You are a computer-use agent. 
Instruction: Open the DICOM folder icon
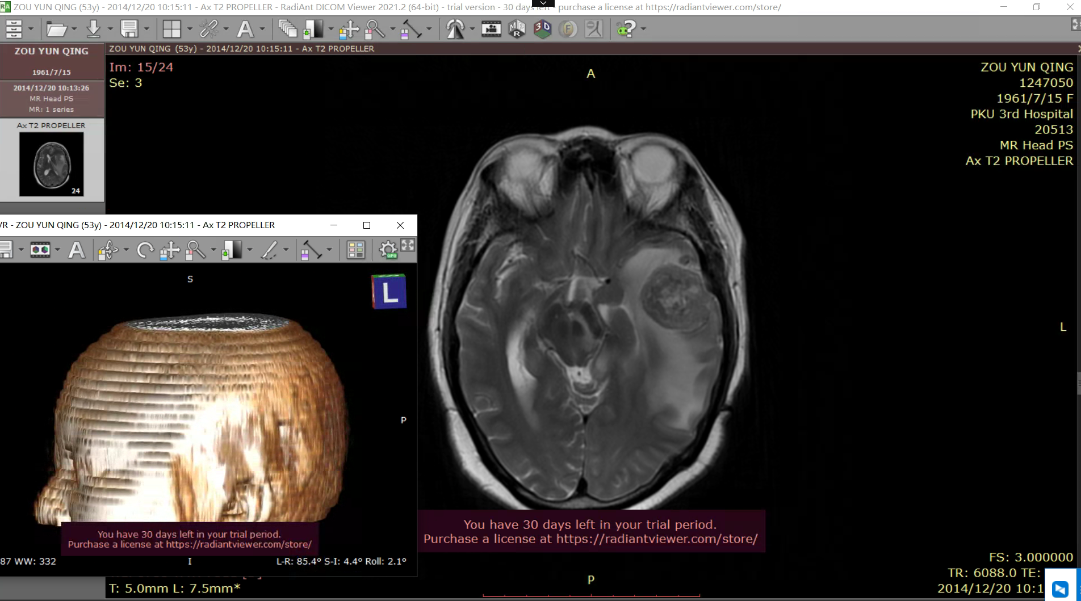pos(56,29)
